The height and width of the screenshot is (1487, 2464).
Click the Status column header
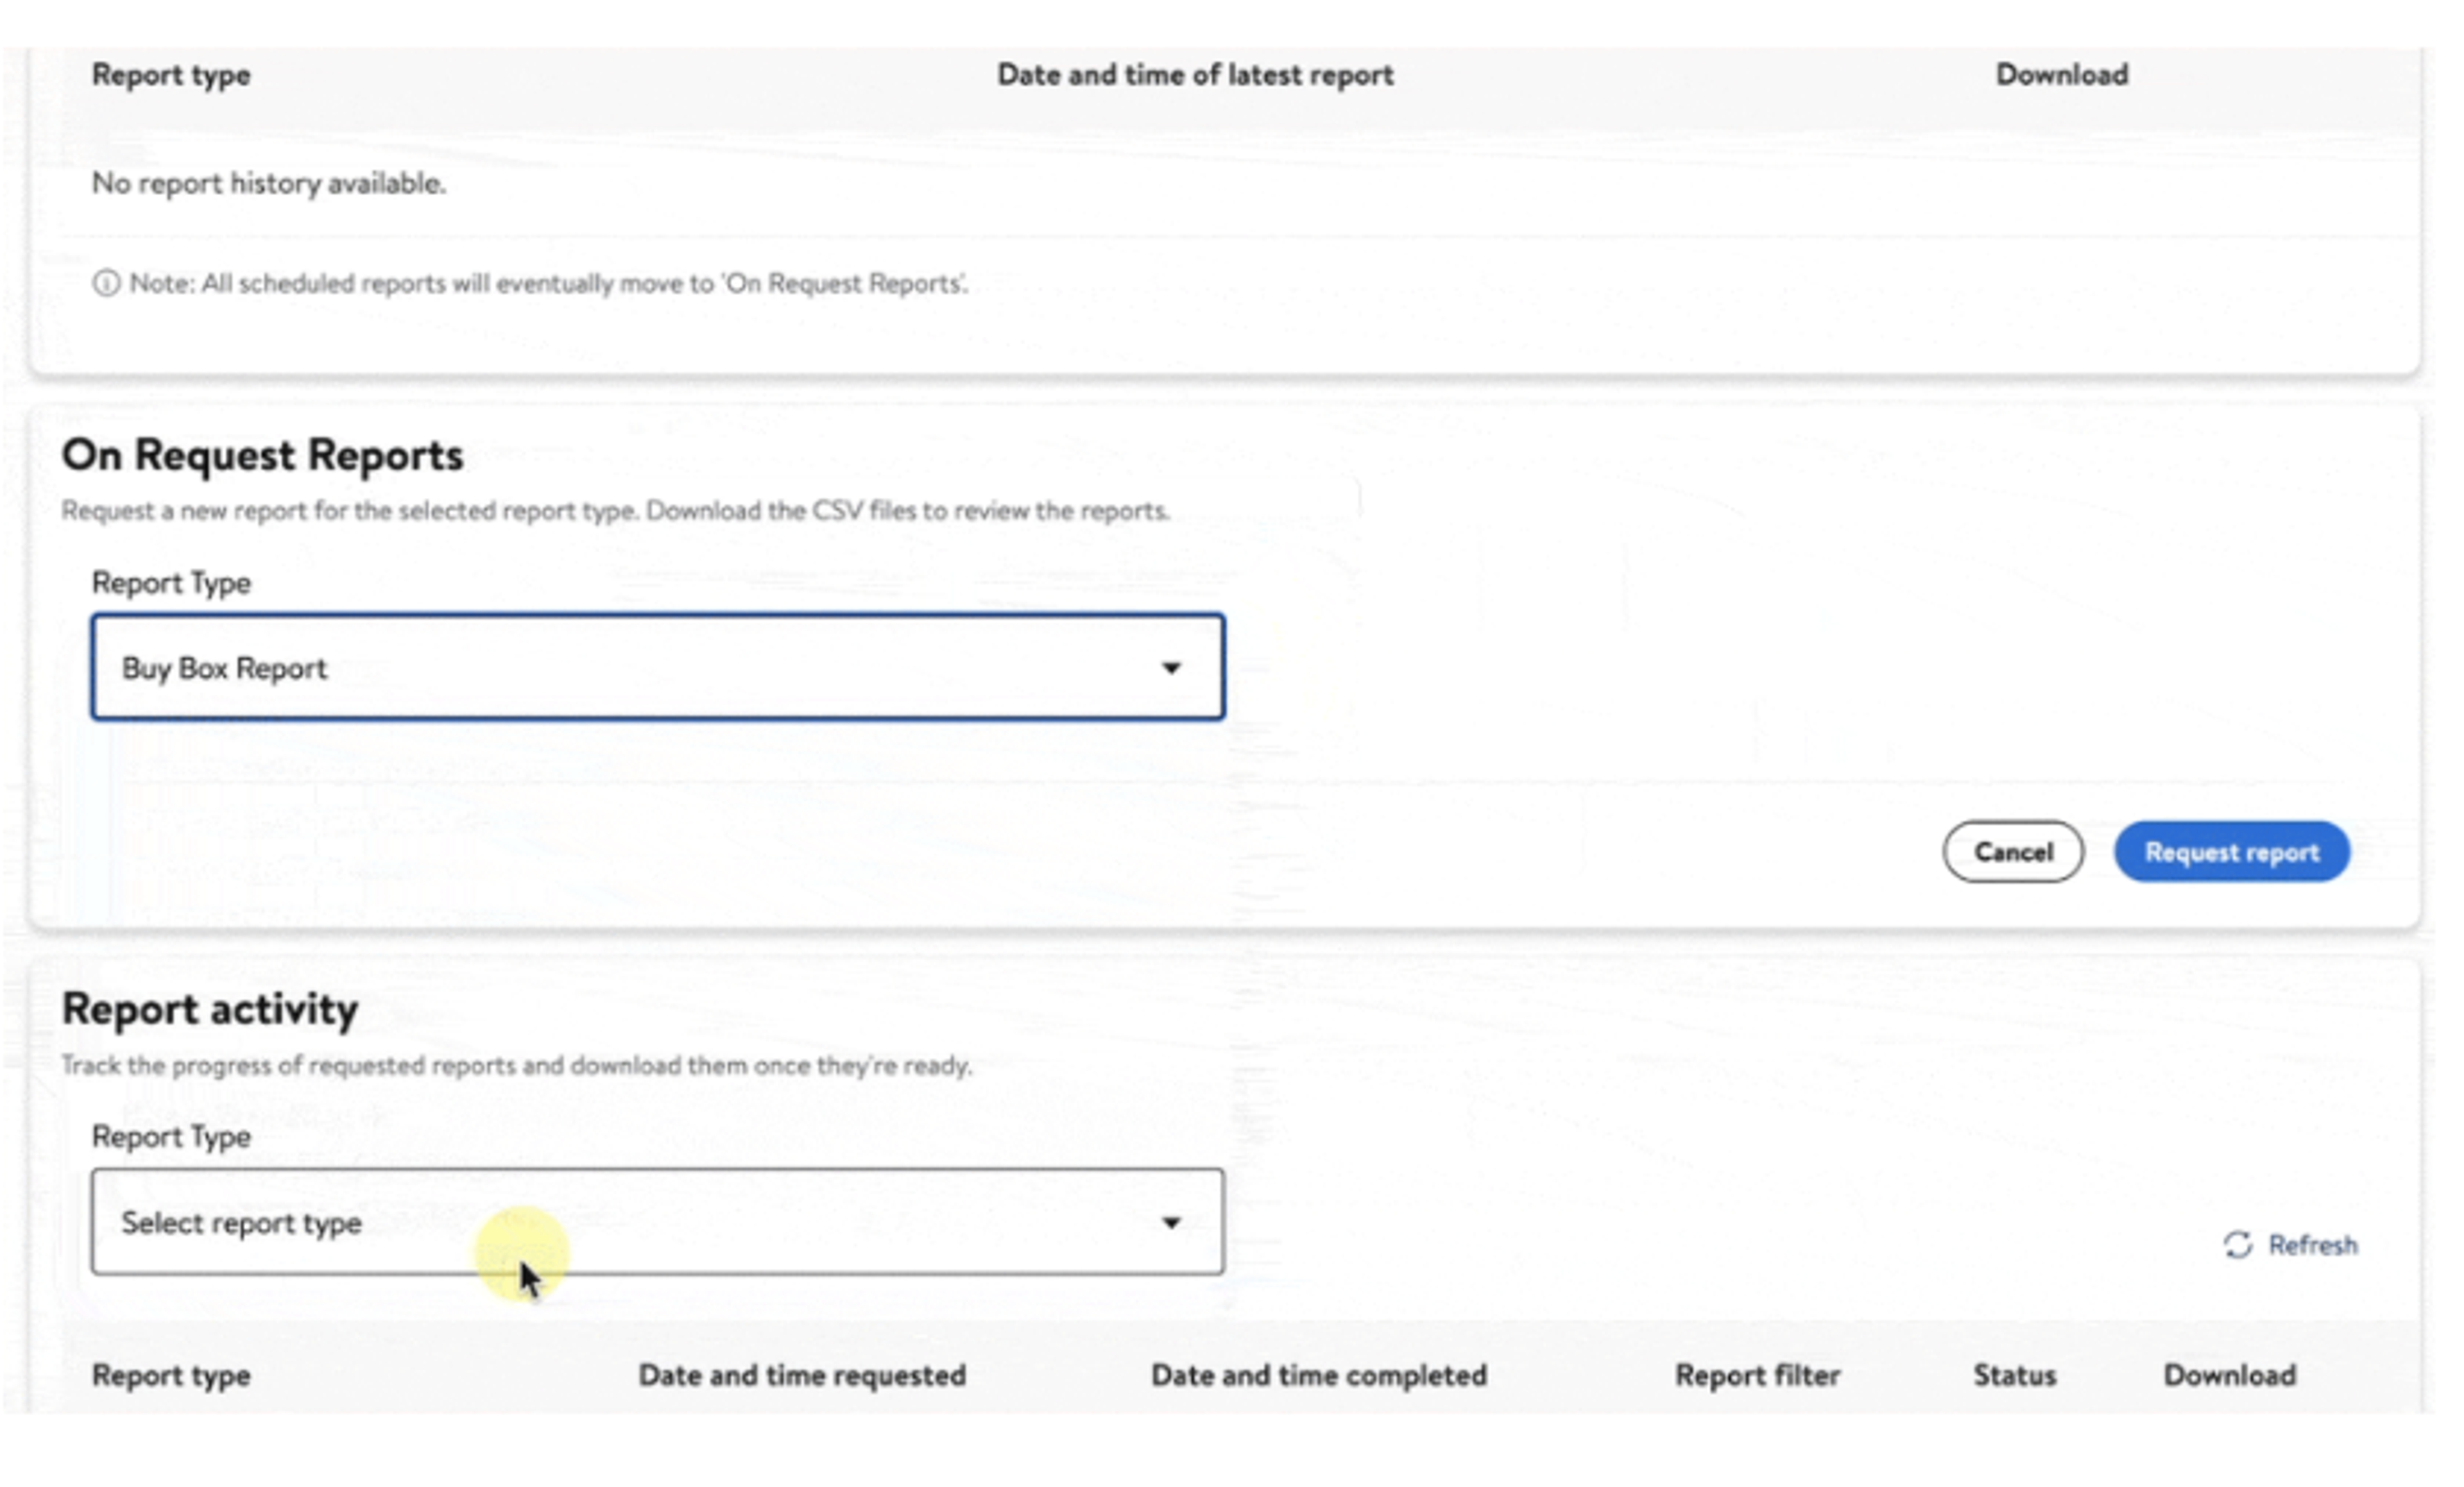[2014, 1375]
